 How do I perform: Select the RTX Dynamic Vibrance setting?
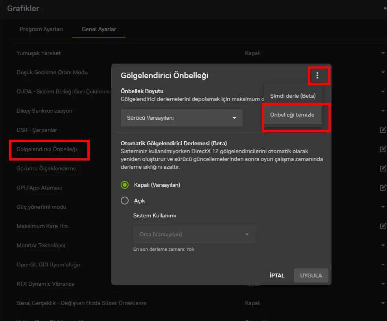(45, 284)
